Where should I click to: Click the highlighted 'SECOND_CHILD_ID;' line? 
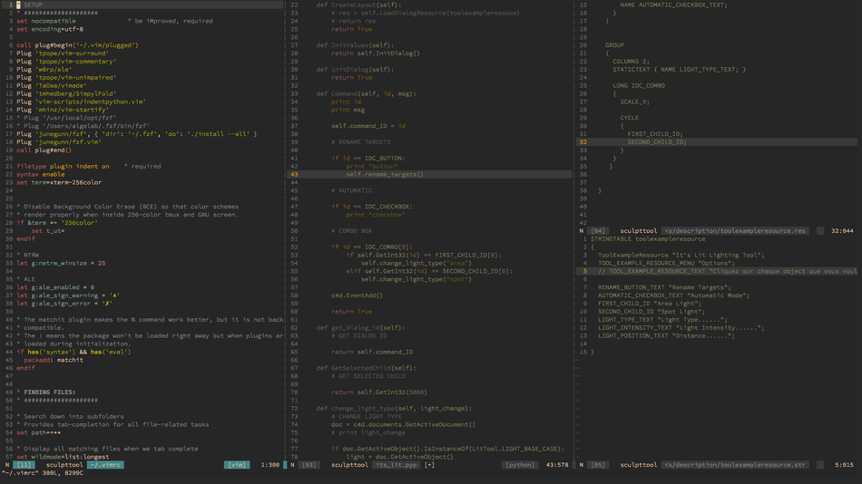point(657,141)
